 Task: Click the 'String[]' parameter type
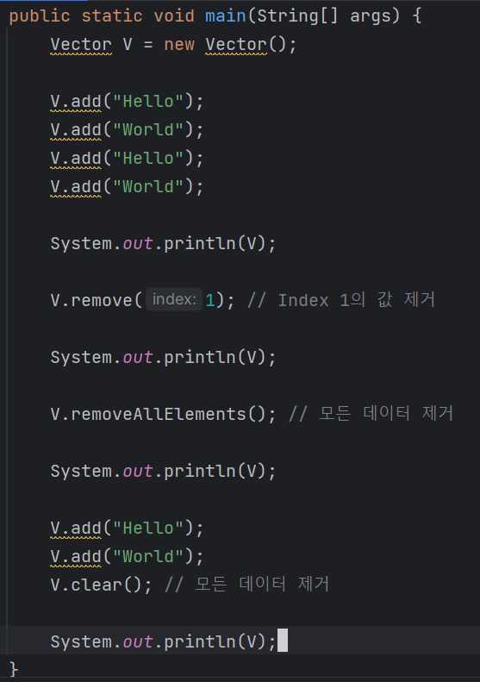point(297,16)
